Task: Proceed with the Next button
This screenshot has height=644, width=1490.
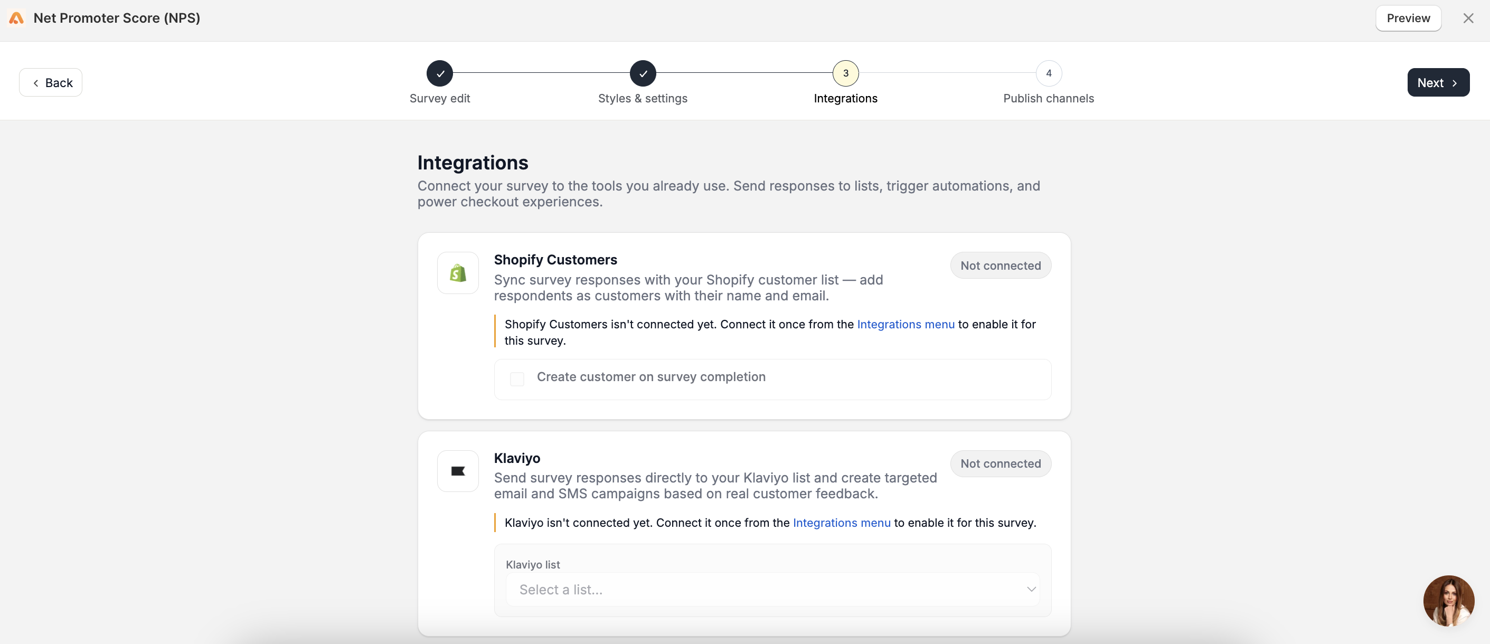Action: tap(1438, 83)
